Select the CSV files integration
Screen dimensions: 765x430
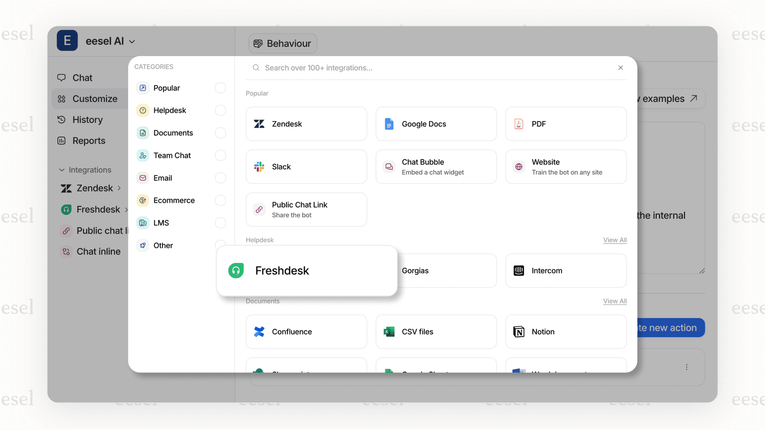pos(436,332)
